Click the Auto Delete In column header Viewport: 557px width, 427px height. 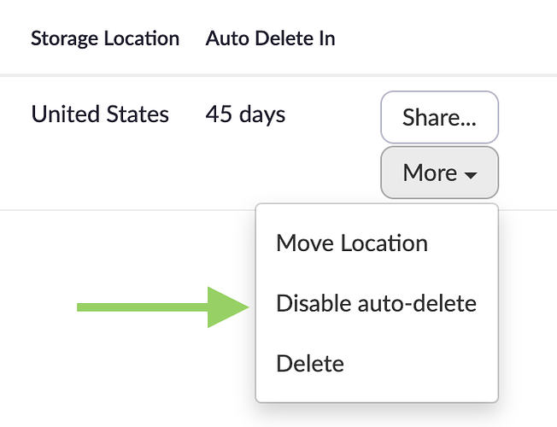point(270,38)
